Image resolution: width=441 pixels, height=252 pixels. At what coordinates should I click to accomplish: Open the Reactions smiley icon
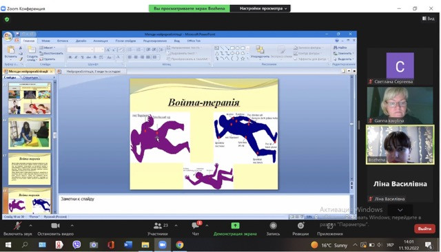300,225
